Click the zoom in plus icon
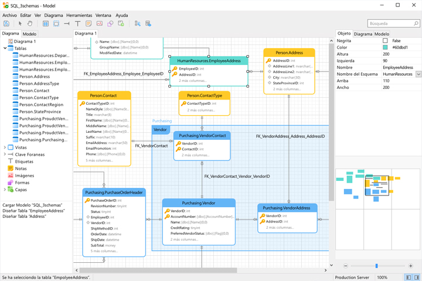422x281 pixels. pyautogui.click(x=410, y=266)
